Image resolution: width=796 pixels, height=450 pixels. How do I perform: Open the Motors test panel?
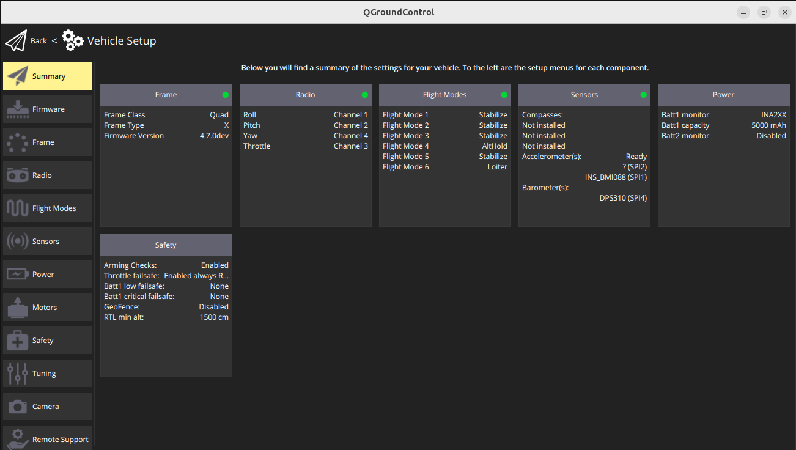tap(47, 307)
